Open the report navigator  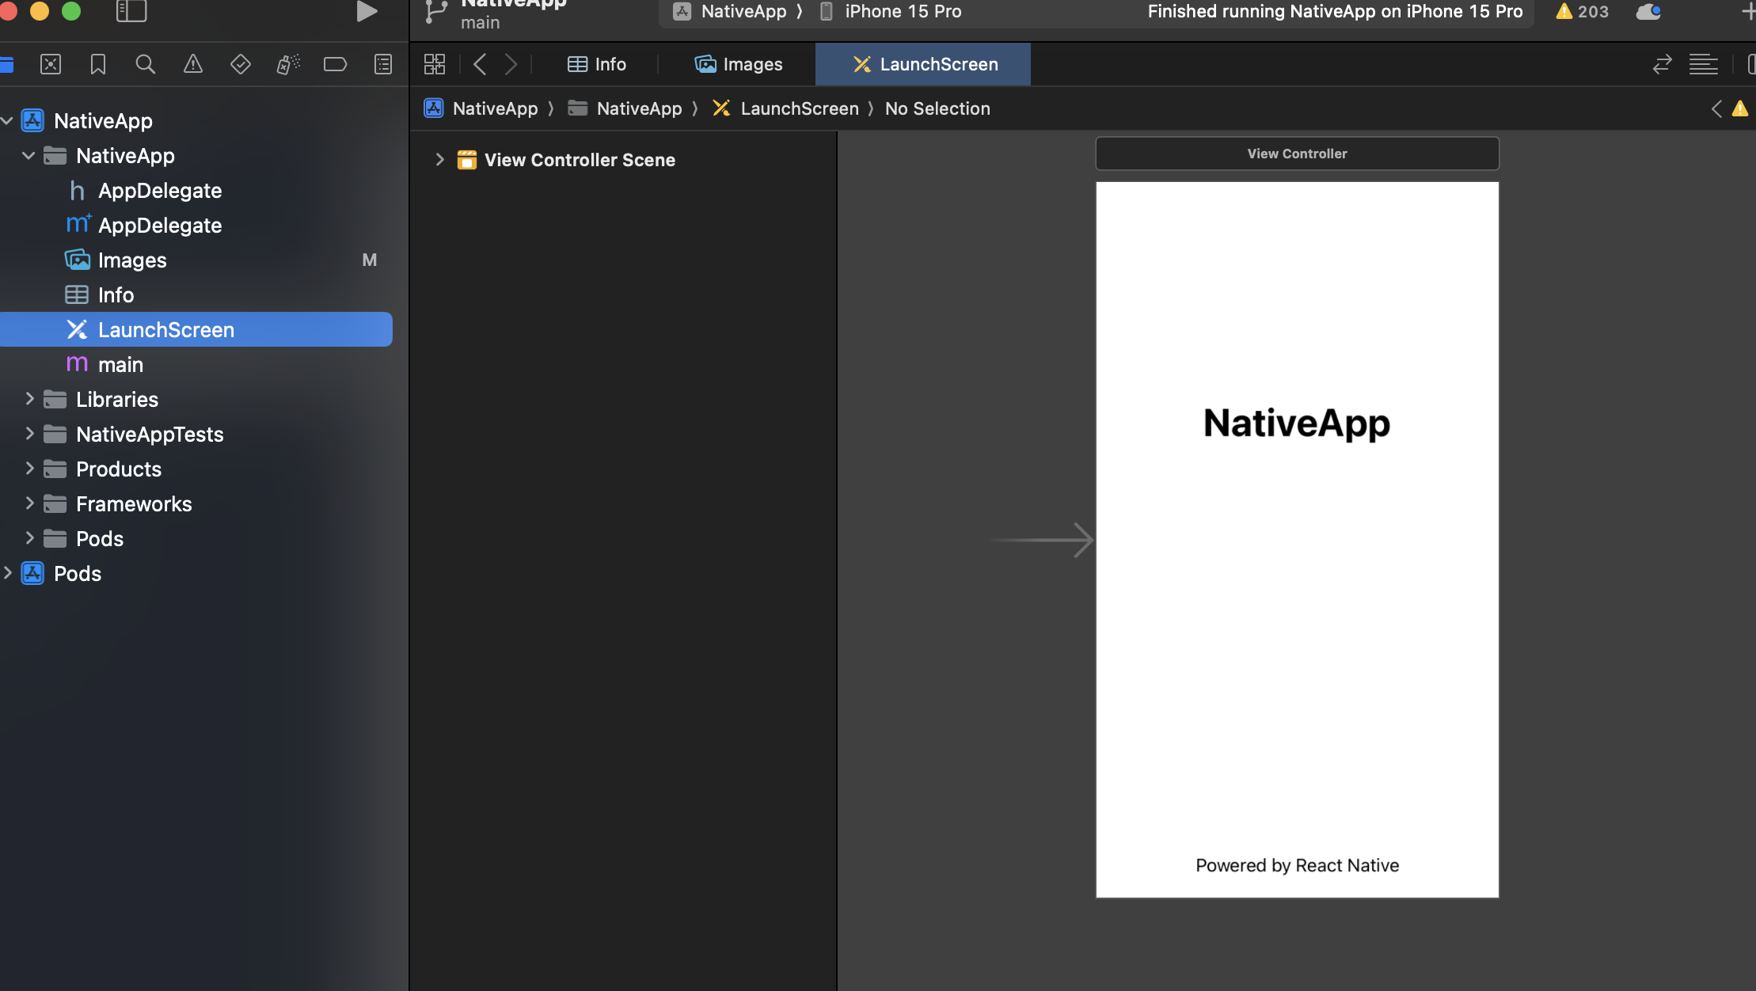(383, 64)
